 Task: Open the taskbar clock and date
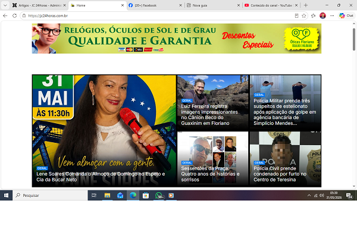pyautogui.click(x=334, y=195)
